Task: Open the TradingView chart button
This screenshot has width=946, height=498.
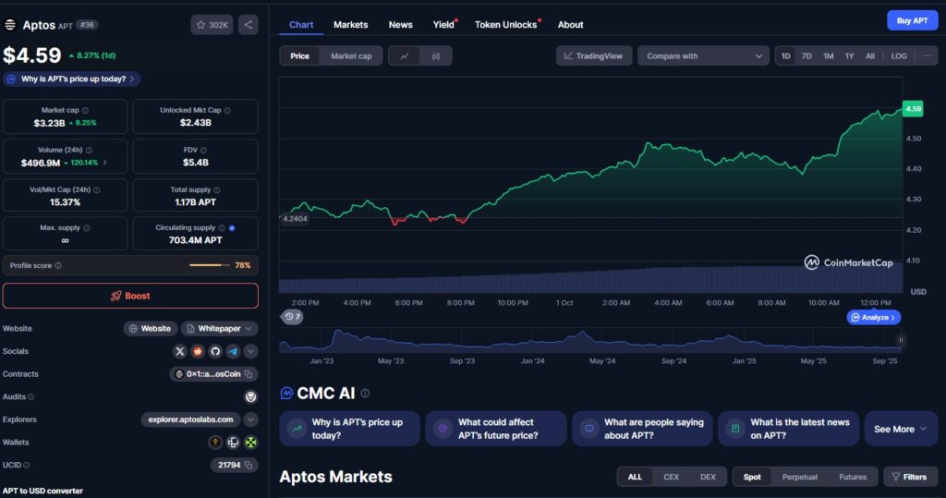Action: [x=594, y=56]
